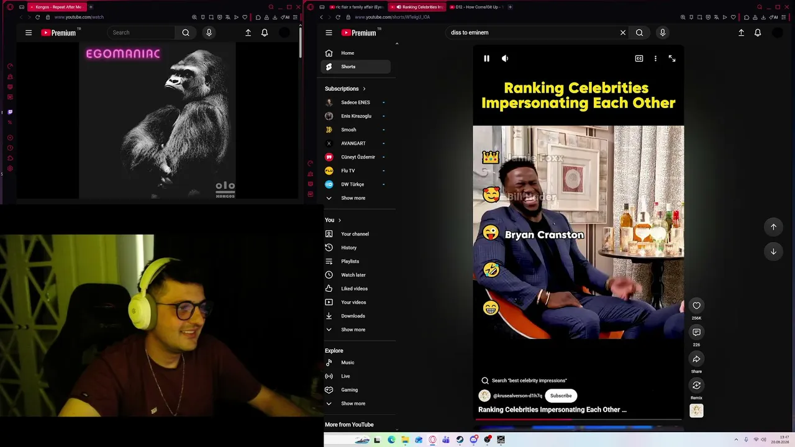Reload the page in the right browser window
795x447 pixels.
point(338,17)
